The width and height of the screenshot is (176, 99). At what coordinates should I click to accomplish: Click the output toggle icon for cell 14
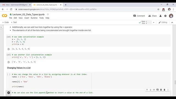coord(9,49)
